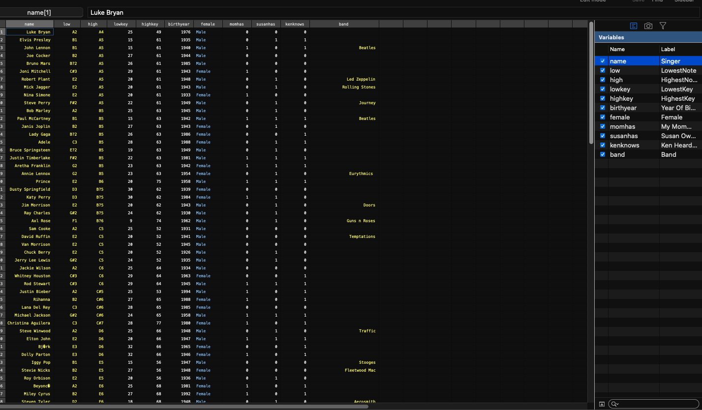
Task: Select the Joni Mitchell name cell
Action: click(x=30, y=71)
